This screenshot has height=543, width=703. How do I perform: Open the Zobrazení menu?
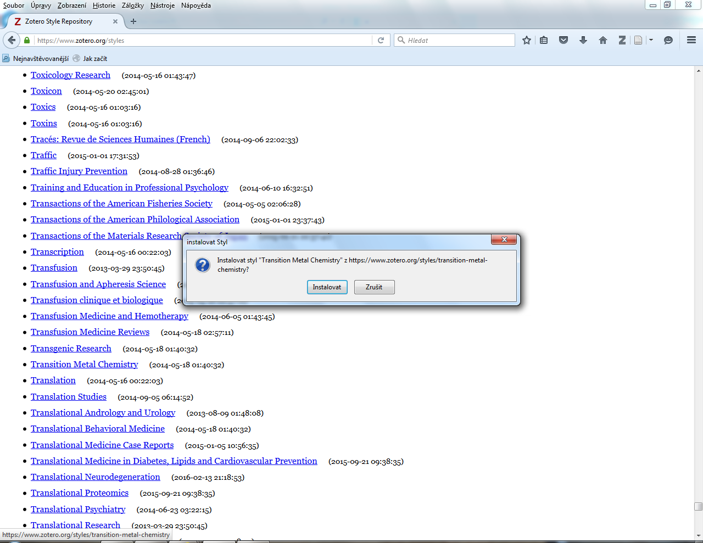[72, 5]
